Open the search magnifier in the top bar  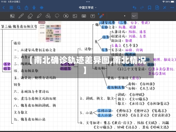click(x=19, y=8)
